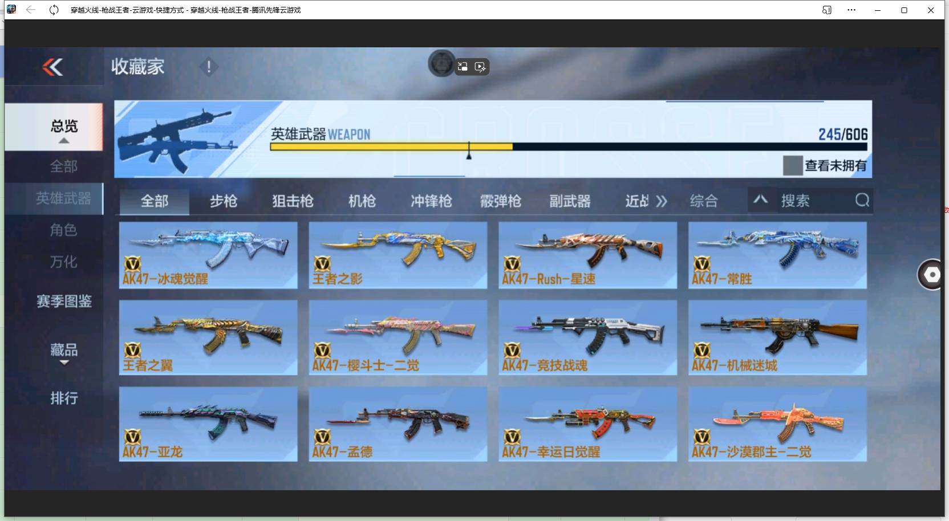Open the AK47-孟德 weapon card
Screen dimensions: 949x521
pos(398,424)
